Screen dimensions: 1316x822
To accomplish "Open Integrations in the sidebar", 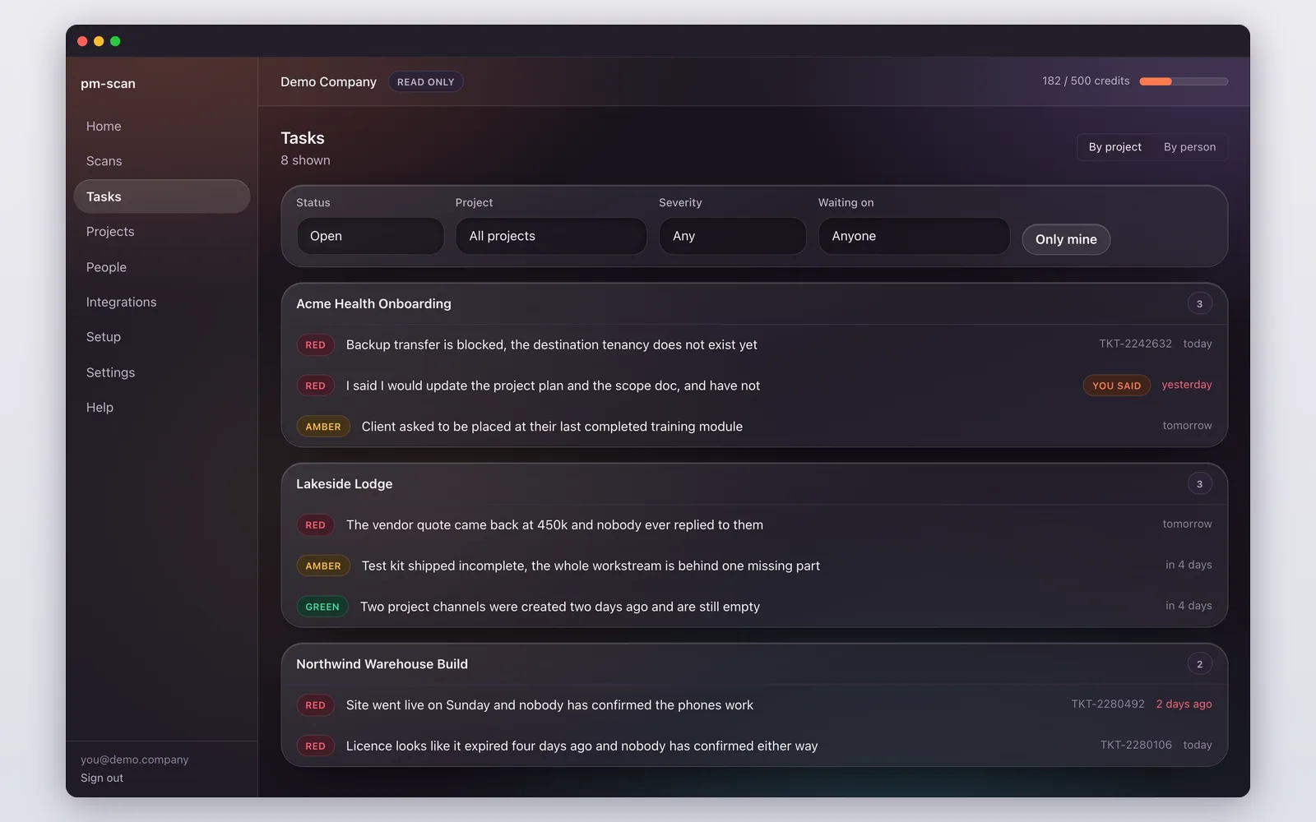I will point(162,302).
